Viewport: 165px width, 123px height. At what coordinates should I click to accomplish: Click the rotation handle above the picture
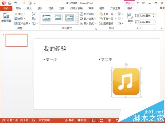(x=126, y=64)
